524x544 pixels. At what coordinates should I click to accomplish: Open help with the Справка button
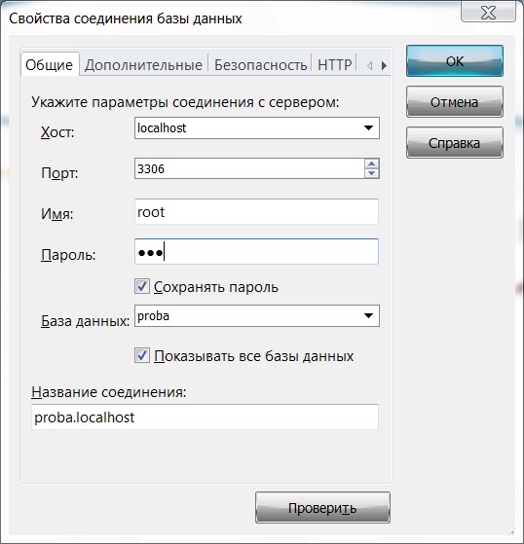click(455, 143)
